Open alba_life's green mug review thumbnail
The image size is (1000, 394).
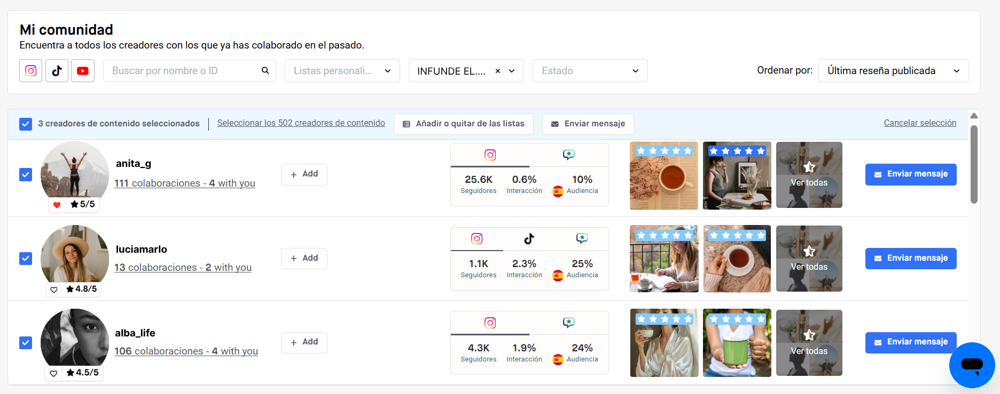(x=737, y=343)
